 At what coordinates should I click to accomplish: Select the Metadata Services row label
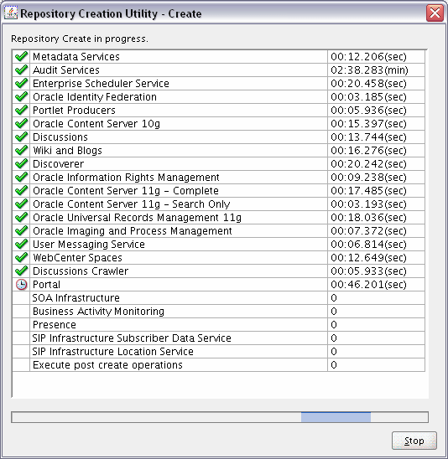point(76,56)
